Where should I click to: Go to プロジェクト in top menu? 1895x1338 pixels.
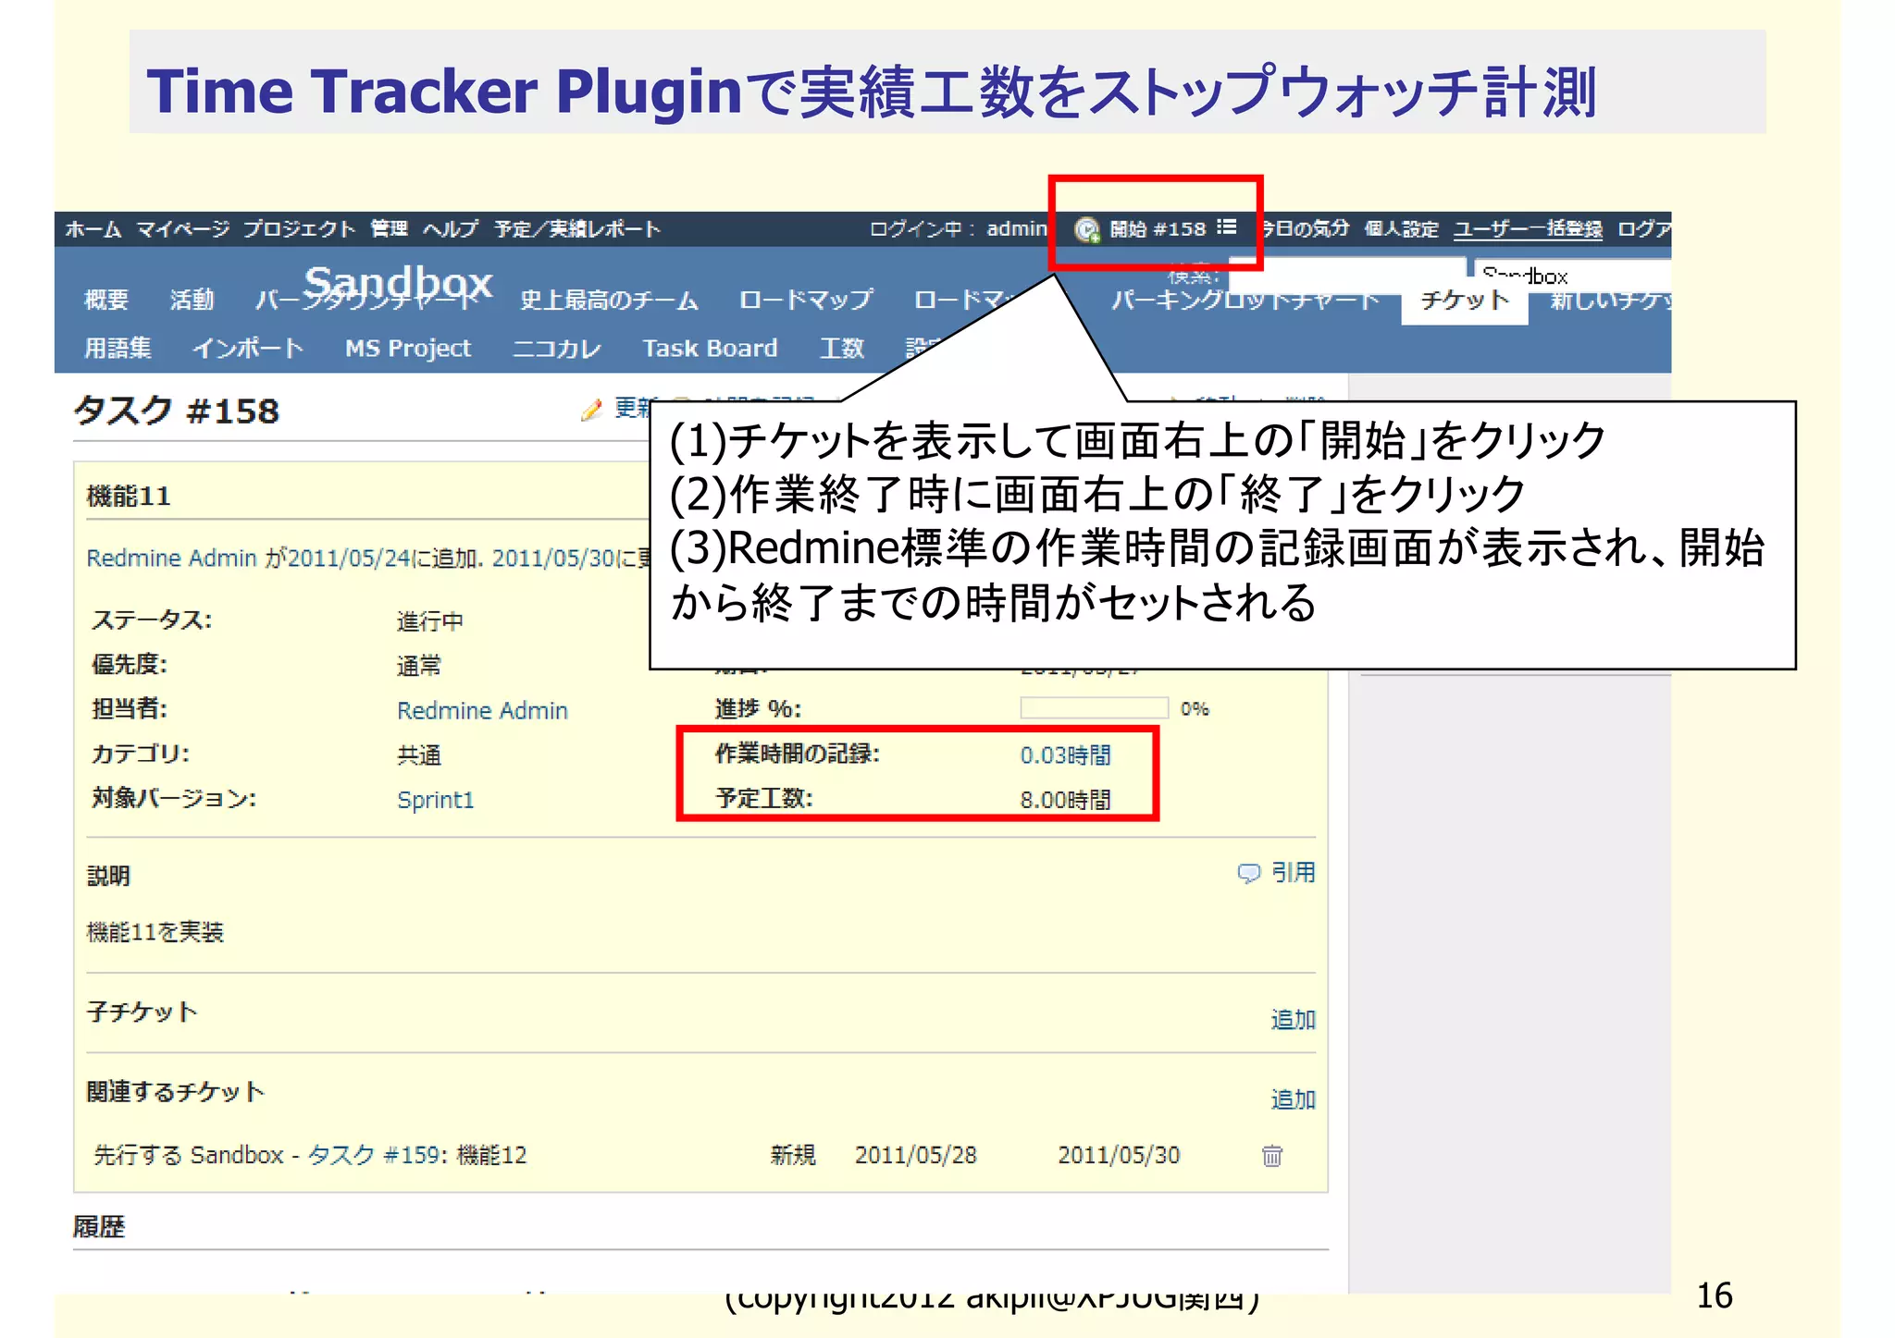(x=299, y=229)
